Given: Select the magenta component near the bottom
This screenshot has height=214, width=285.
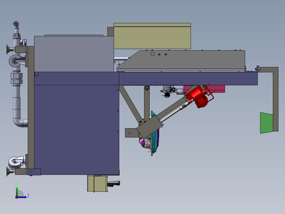Looking at the screenshot, I should click(x=144, y=143).
